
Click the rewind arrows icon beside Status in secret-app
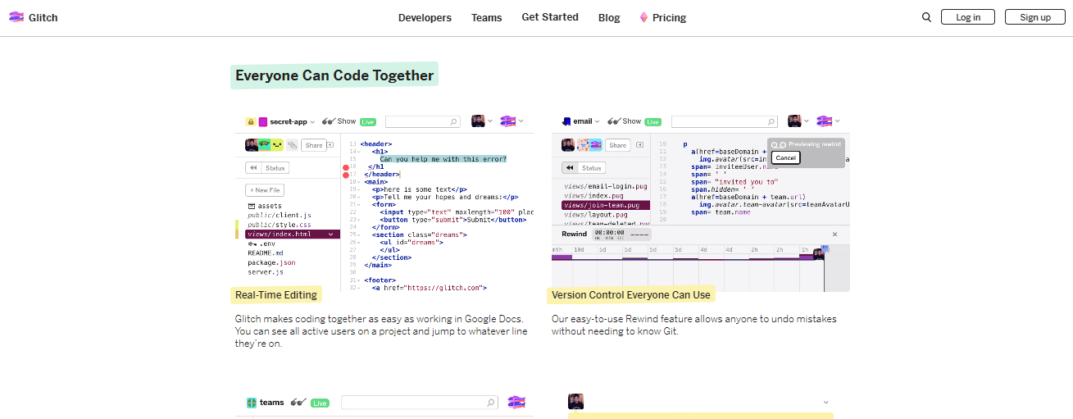click(254, 168)
